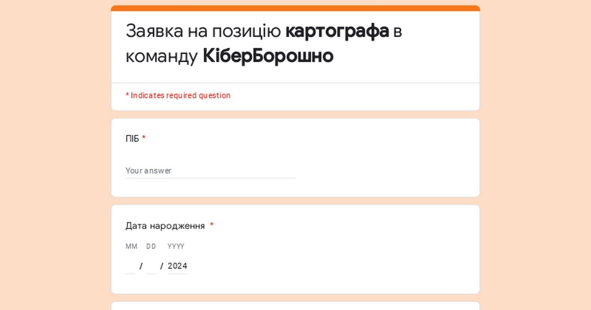
Task: Click the ПІБ "Your answer" text field
Action: point(210,171)
